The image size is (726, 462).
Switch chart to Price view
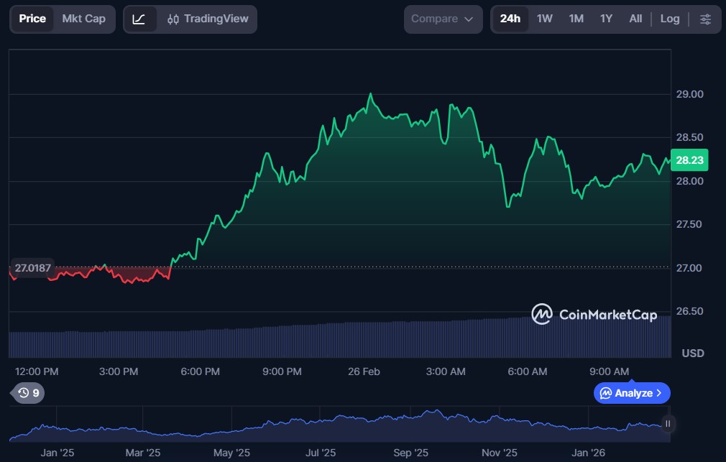click(x=32, y=19)
